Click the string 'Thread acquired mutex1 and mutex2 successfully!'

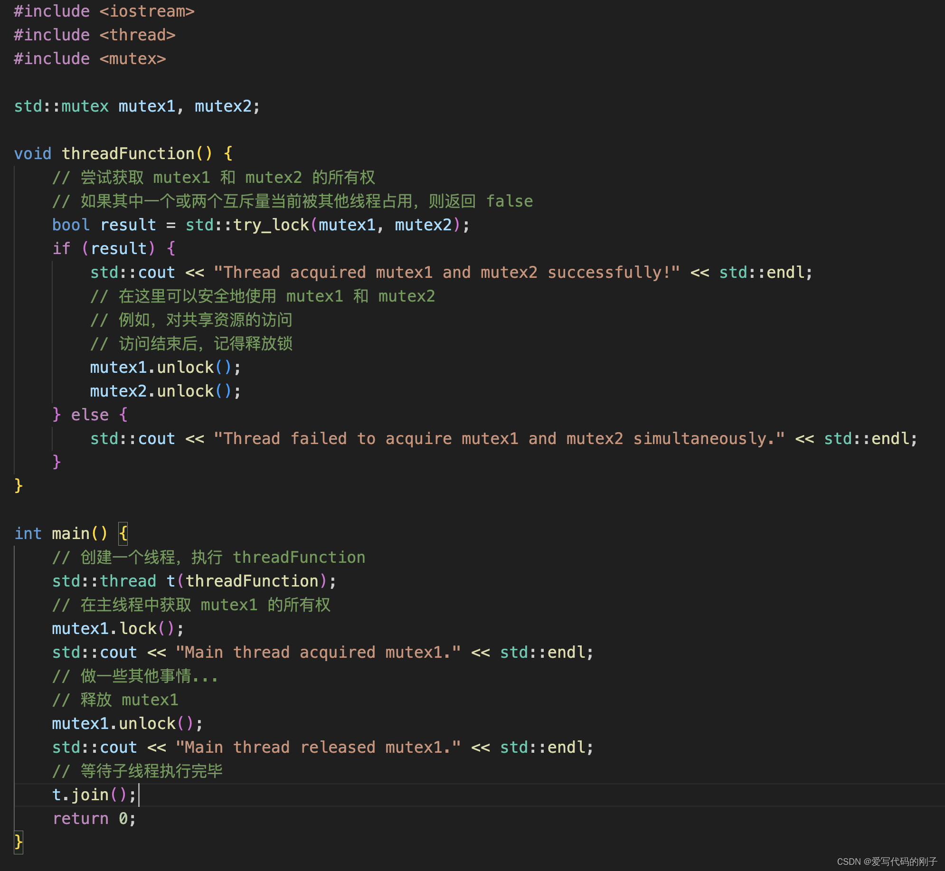[447, 273]
